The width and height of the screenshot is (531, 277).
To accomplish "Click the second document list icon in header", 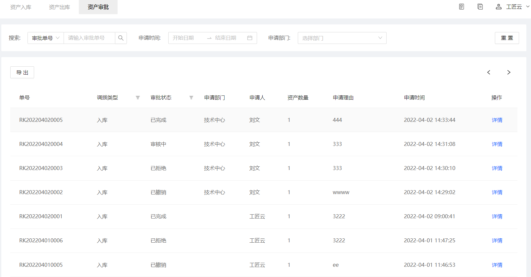I will point(480,7).
